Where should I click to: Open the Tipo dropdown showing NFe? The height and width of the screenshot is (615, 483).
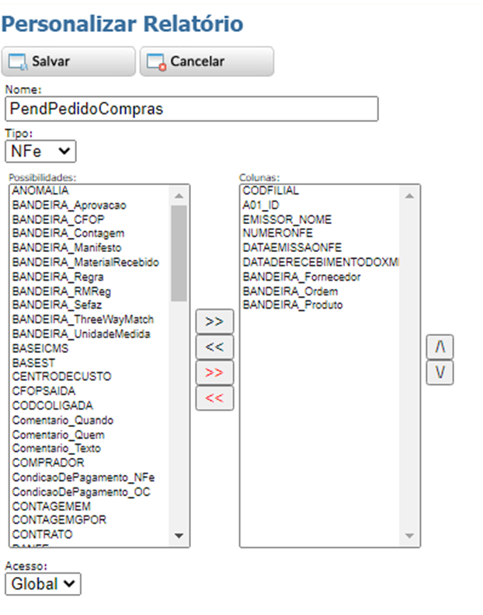tap(40, 151)
